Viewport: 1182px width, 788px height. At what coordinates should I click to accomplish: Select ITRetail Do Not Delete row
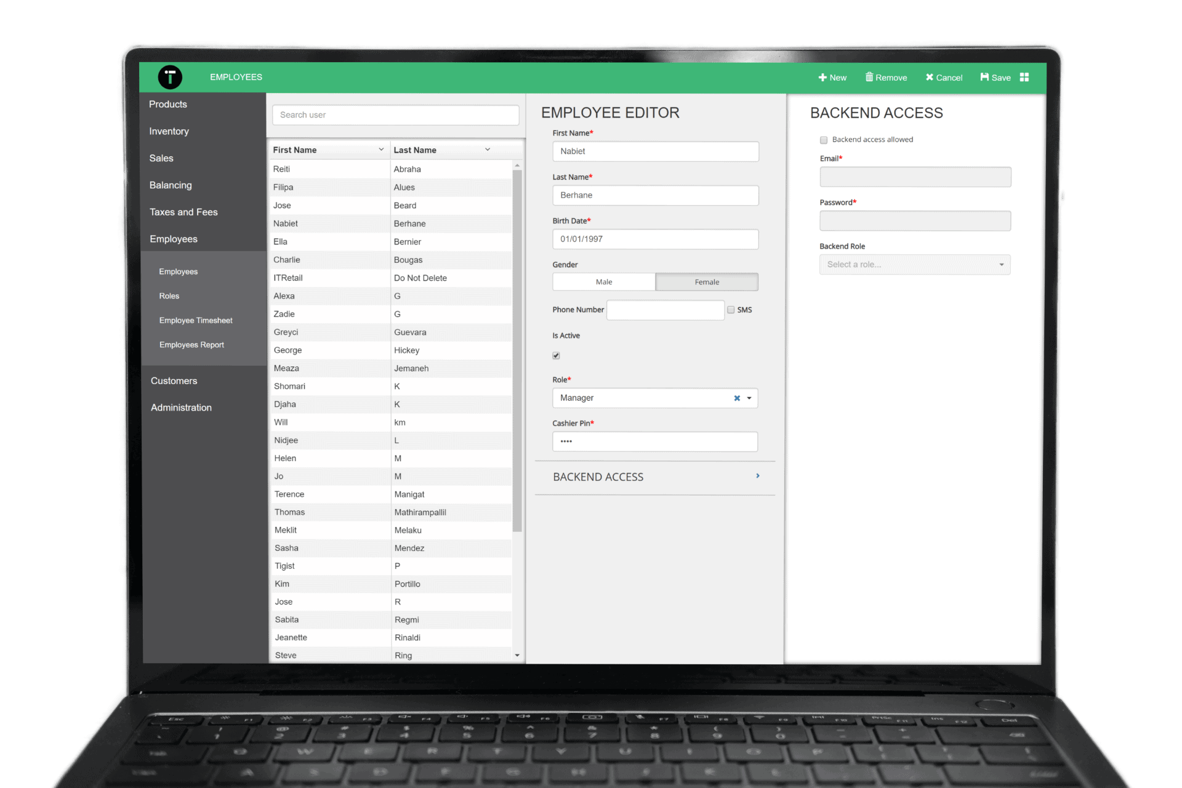coord(391,278)
